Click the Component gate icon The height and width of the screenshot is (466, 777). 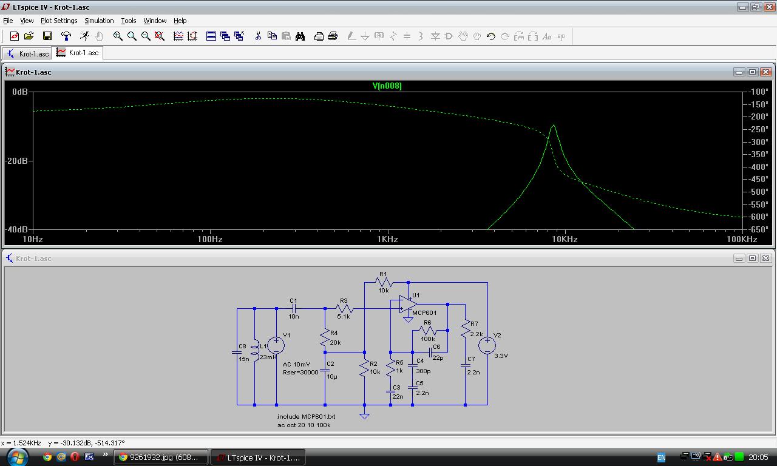coord(449,36)
